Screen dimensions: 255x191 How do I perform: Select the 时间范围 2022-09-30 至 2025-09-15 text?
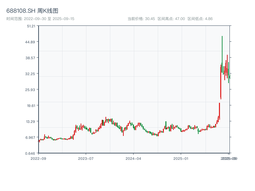click(40, 19)
